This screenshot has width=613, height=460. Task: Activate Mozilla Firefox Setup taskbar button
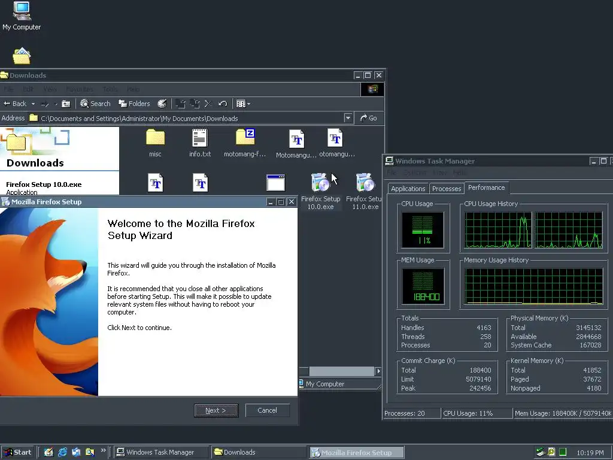(x=357, y=452)
